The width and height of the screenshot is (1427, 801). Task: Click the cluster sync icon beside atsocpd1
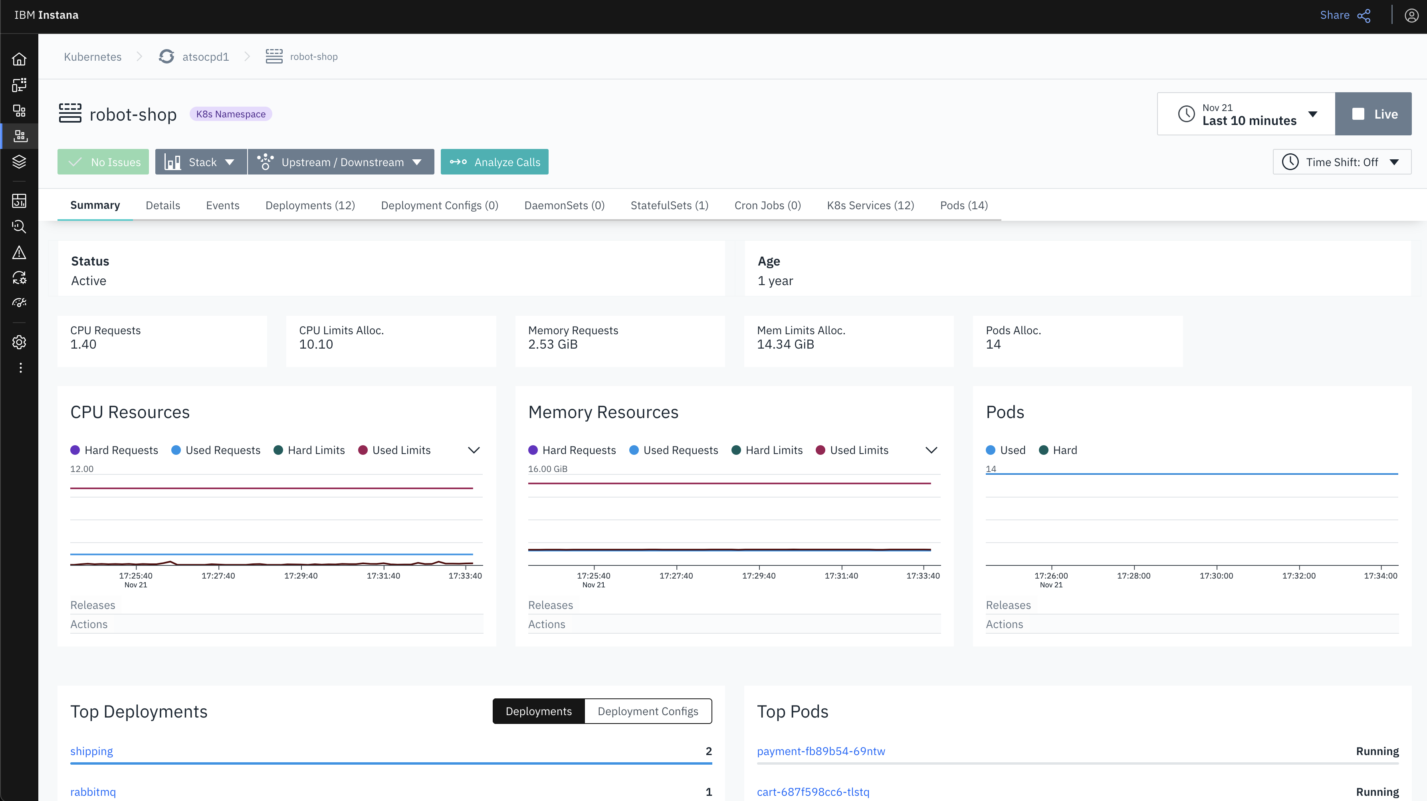point(166,57)
